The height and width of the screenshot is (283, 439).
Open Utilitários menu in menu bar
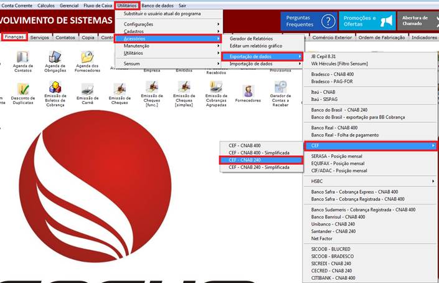127,6
